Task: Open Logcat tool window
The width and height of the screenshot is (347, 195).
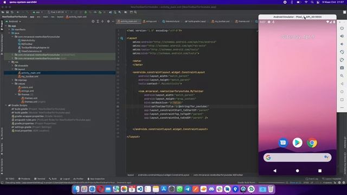Action: (65, 179)
